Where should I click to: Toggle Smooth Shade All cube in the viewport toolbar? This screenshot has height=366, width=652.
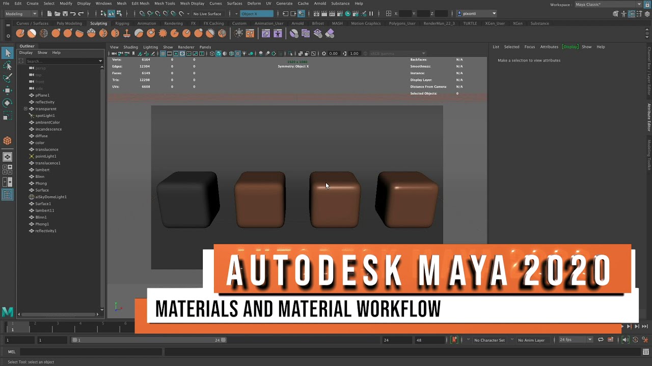click(x=219, y=53)
